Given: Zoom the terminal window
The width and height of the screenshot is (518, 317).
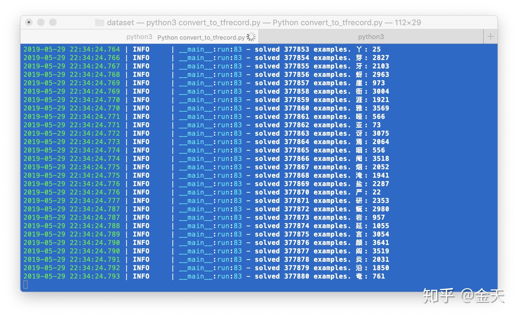Looking at the screenshot, I should (53, 22).
